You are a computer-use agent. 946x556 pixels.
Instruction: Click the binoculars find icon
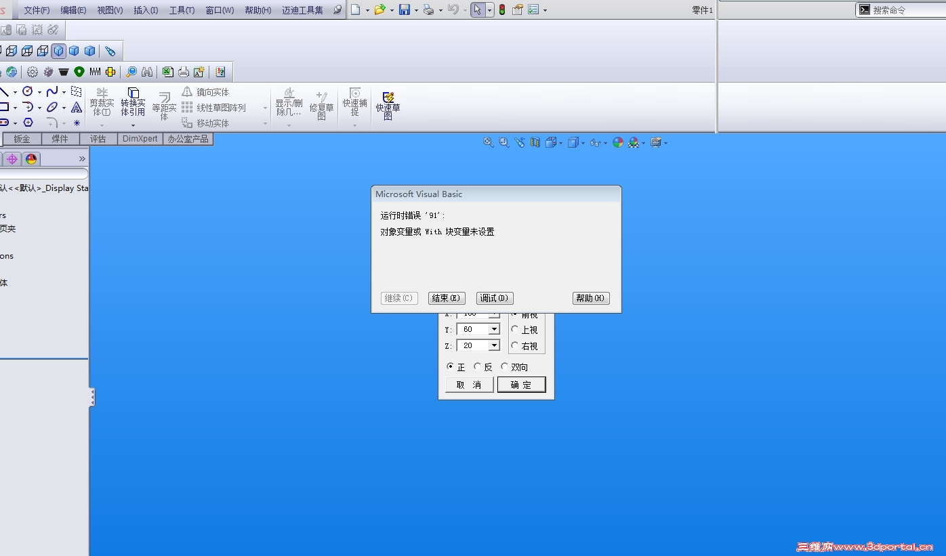tap(147, 72)
